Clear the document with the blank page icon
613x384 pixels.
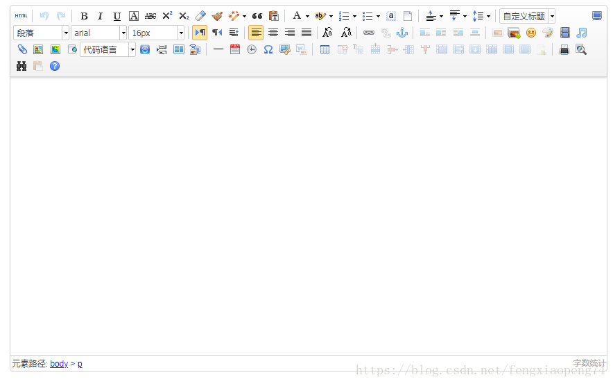click(x=408, y=16)
